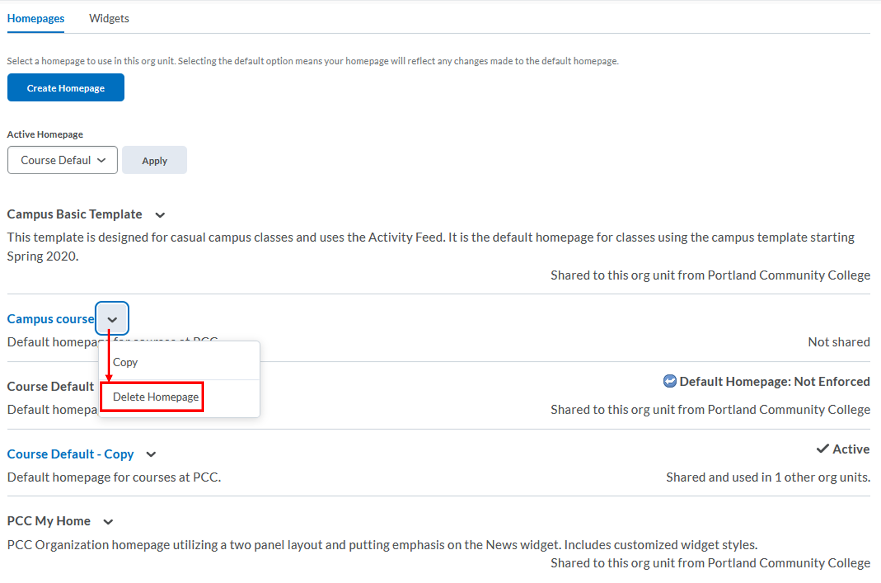
Task: Click the Create Homepage button
Action: (x=66, y=88)
